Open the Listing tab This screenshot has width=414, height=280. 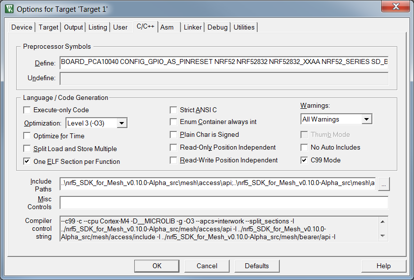point(98,27)
